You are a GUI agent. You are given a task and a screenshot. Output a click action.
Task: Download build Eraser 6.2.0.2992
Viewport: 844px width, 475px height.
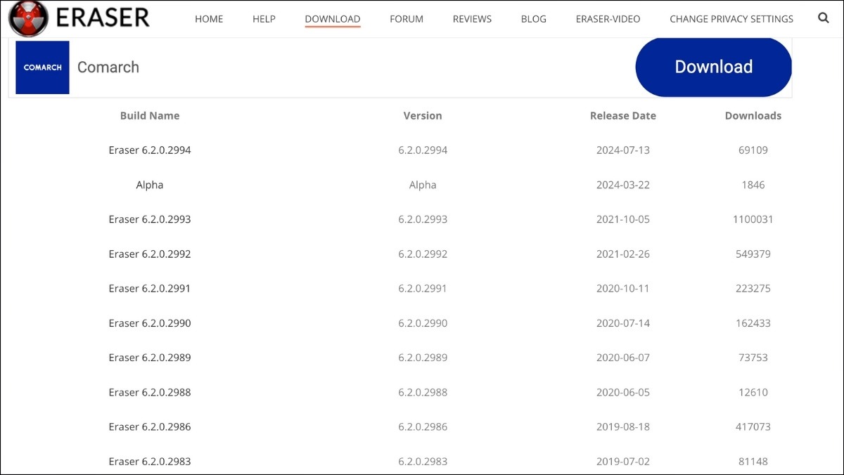(150, 254)
